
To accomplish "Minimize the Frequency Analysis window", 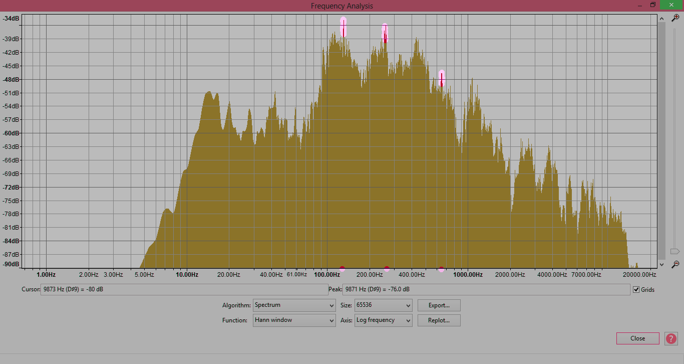I will 638,5.
